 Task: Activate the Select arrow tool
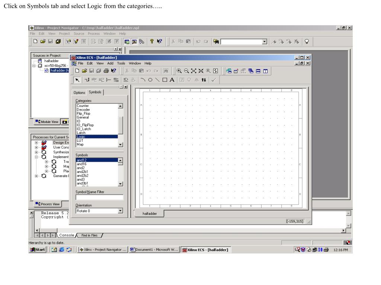click(x=77, y=80)
